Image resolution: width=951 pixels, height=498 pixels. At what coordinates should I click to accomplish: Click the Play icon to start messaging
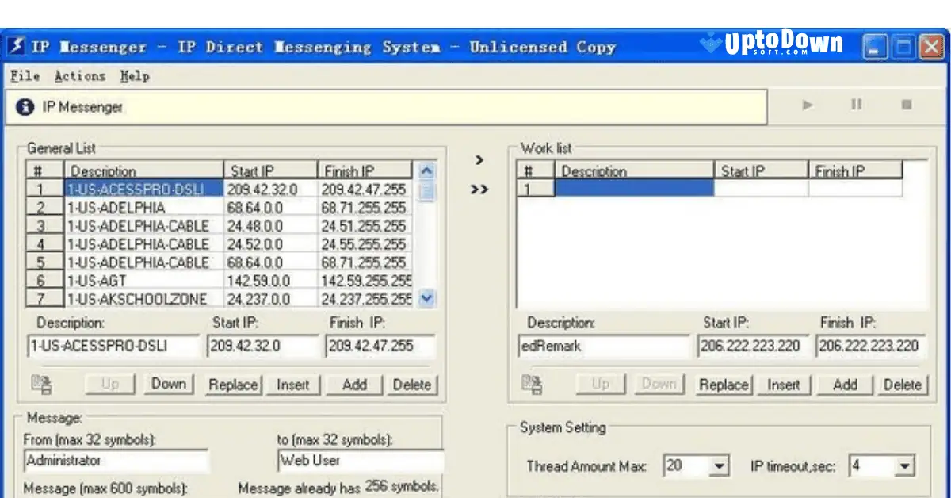coord(806,105)
